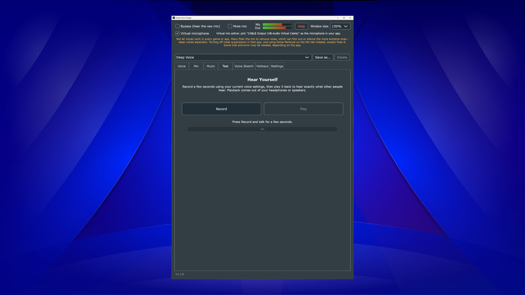Switch to the Mic tab
The image size is (525, 295).
click(x=196, y=66)
